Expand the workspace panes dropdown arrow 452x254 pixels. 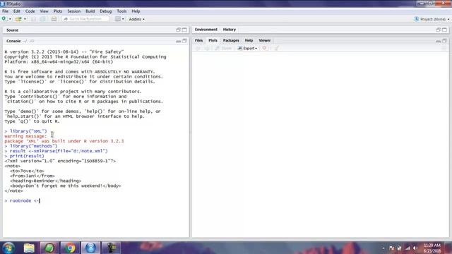[x=123, y=19]
